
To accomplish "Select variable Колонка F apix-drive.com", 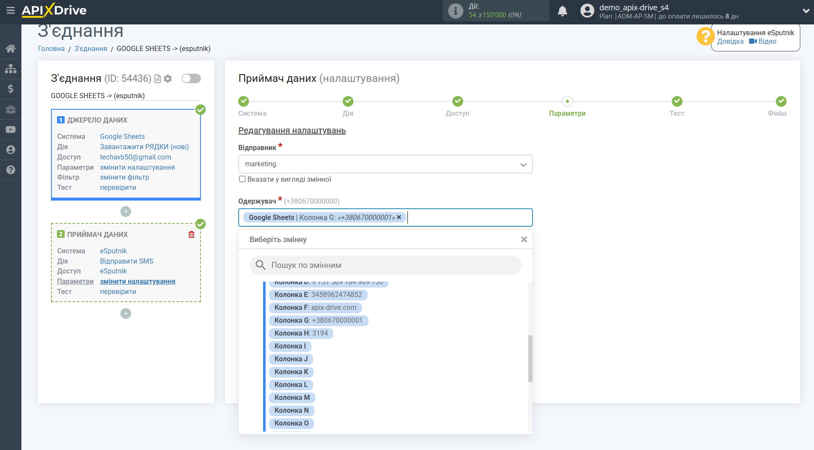I will point(315,308).
